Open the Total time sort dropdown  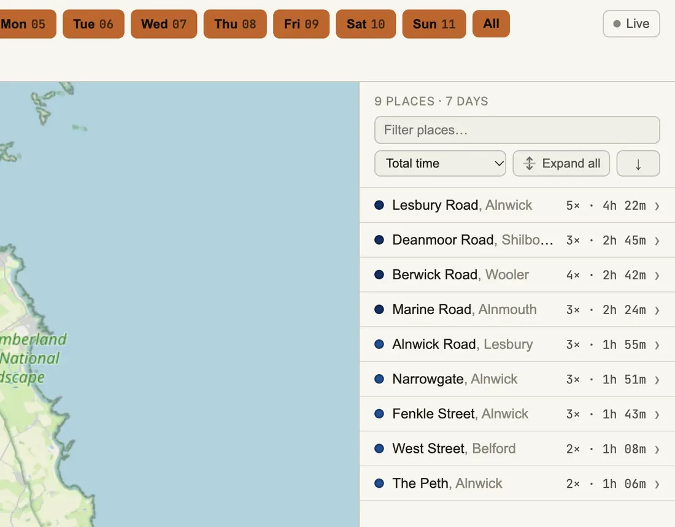click(440, 163)
